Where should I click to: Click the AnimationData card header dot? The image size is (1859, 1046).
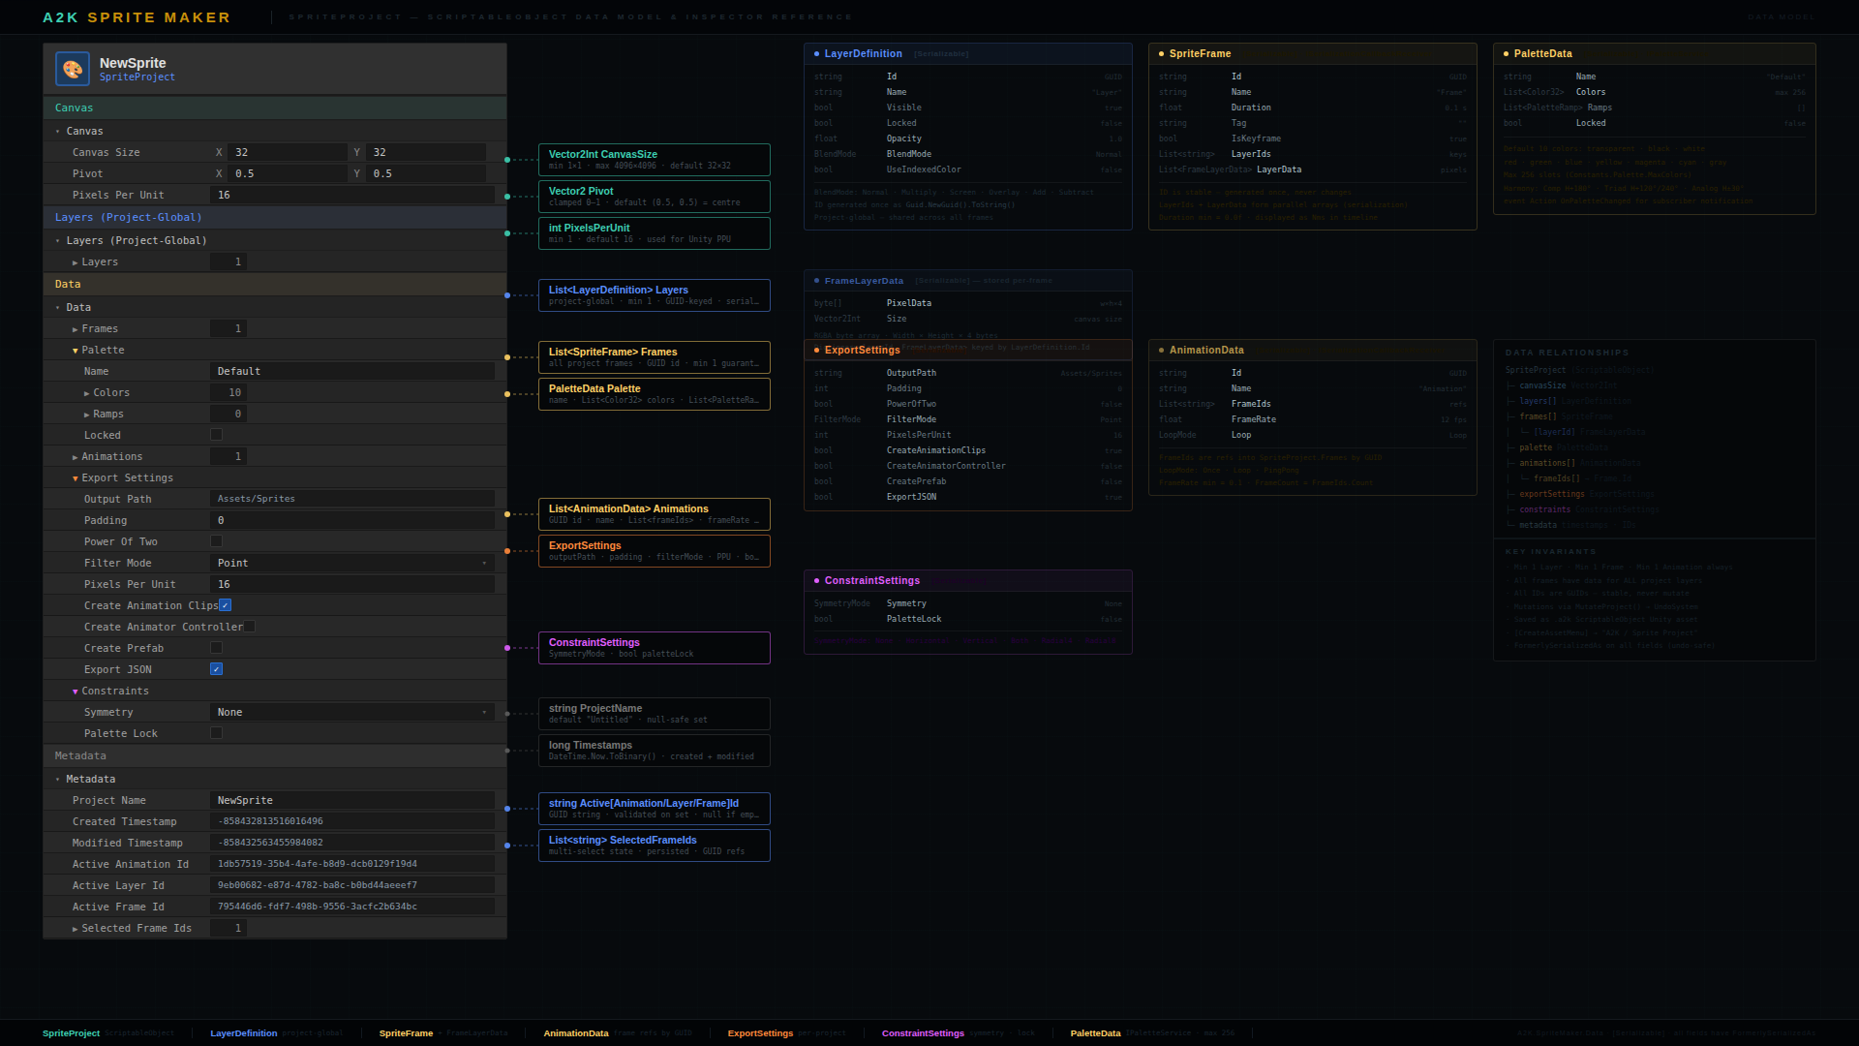coord(1161,351)
